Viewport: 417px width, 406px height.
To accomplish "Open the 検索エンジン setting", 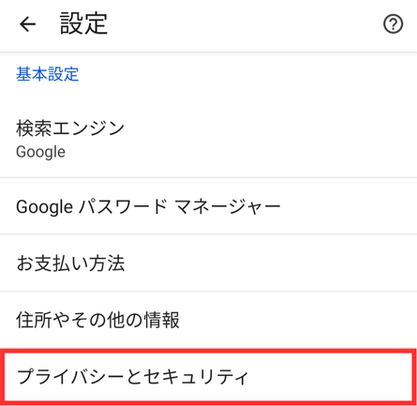I will pos(208,139).
